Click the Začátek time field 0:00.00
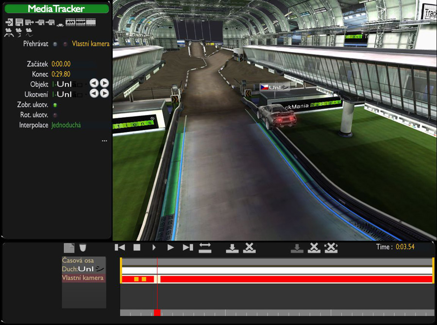The height and width of the screenshot is (325, 437). [61, 64]
